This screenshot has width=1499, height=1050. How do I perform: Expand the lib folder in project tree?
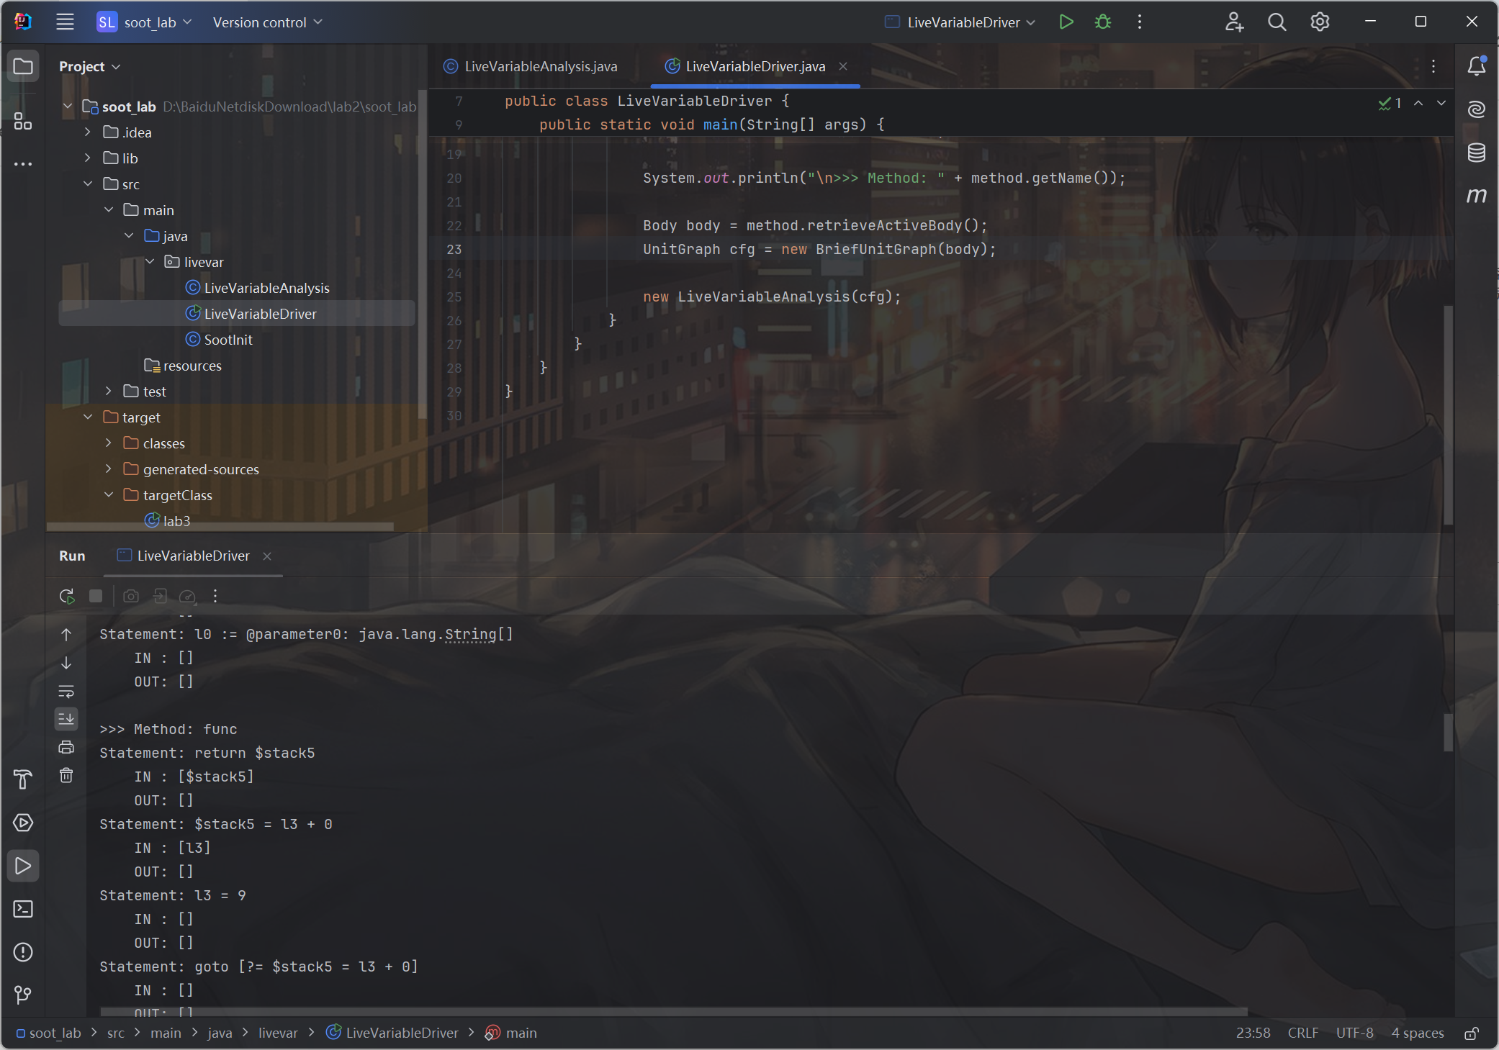click(x=88, y=158)
